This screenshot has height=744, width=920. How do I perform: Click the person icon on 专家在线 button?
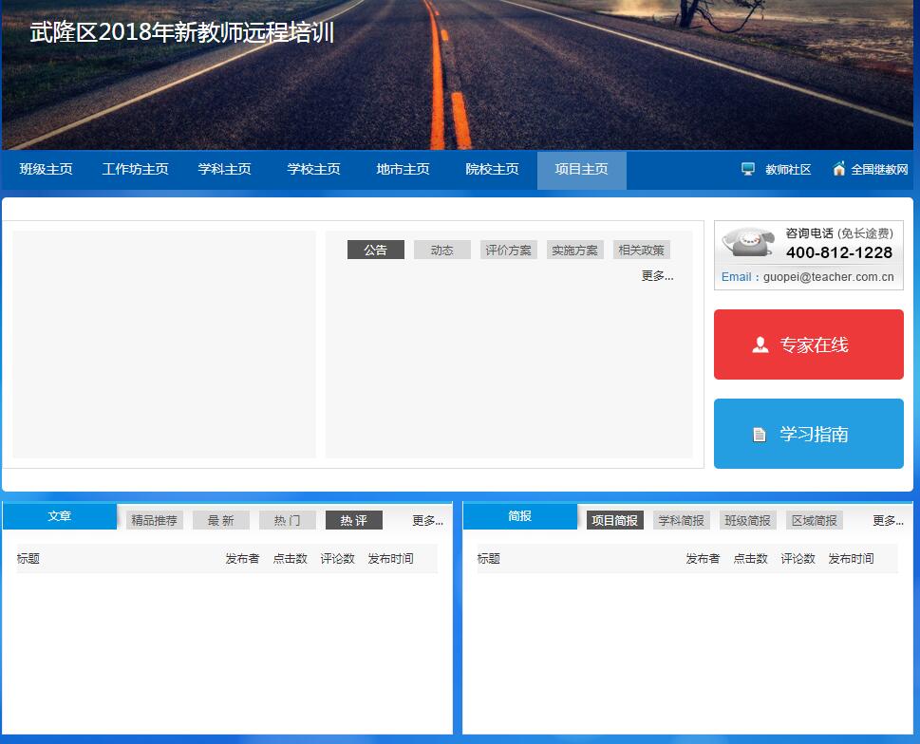point(760,344)
